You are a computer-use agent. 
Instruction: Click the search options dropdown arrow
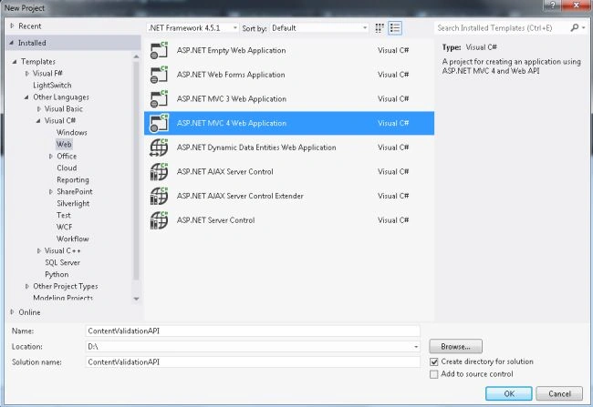coord(584,27)
